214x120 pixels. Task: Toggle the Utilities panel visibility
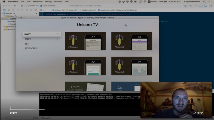point(210,6)
